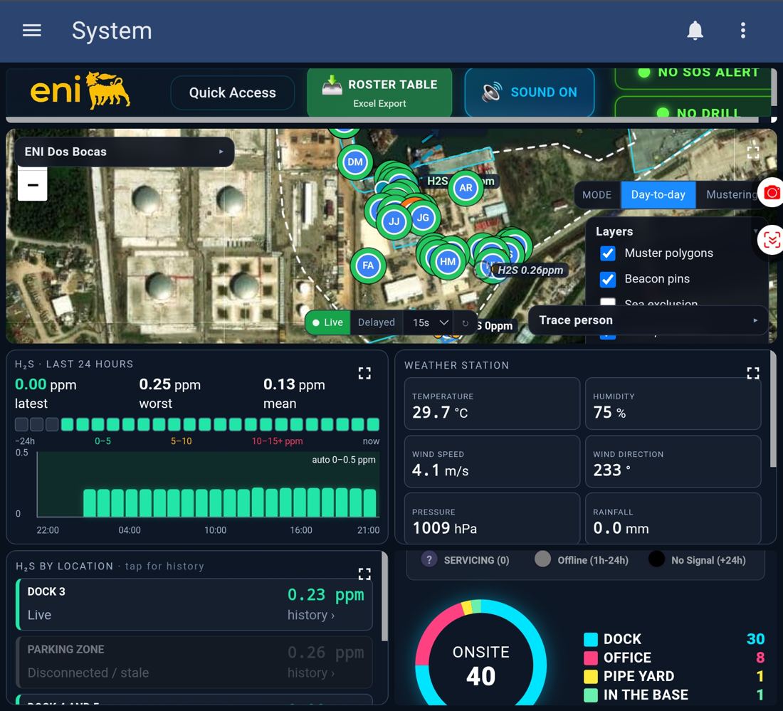Select the FA person pin on the map
The image size is (783, 711).
click(368, 265)
